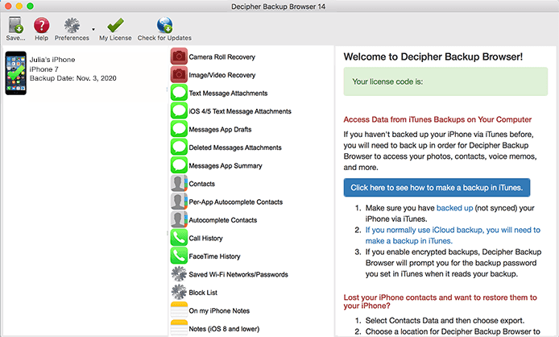Click the iOS 4/5 Text Message Attachments icon
Image resolution: width=559 pixels, height=337 pixels.
(179, 111)
